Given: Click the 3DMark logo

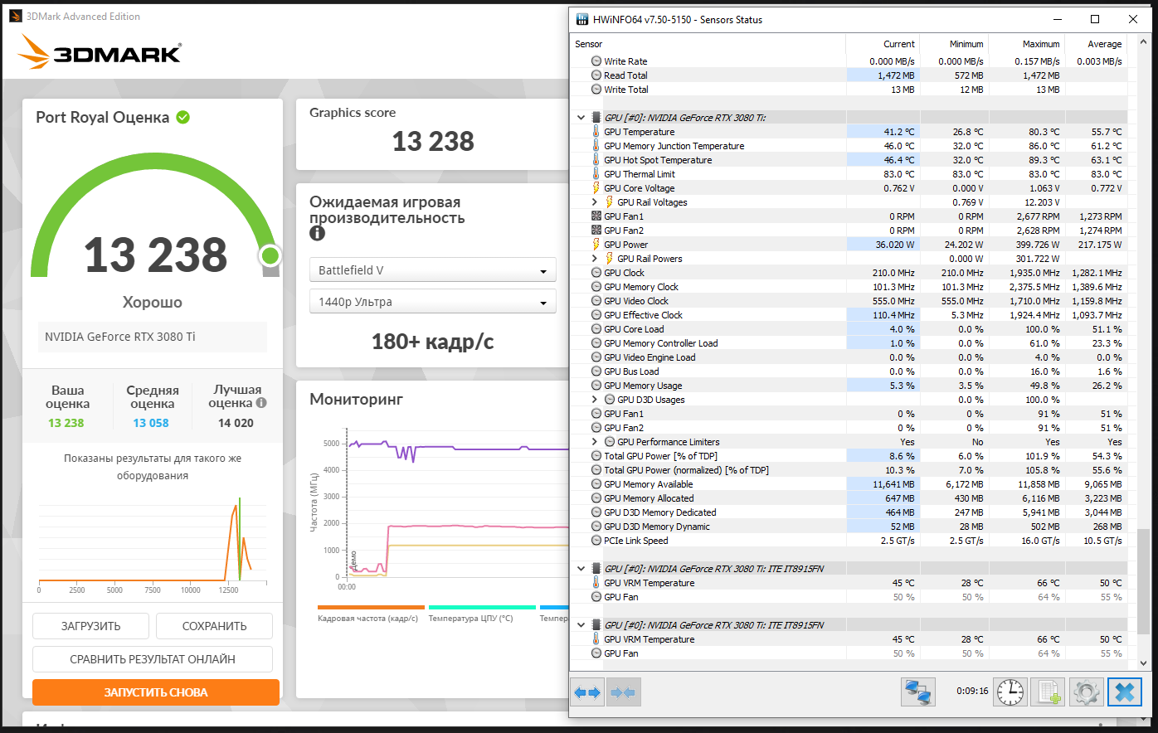Looking at the screenshot, I should (100, 52).
